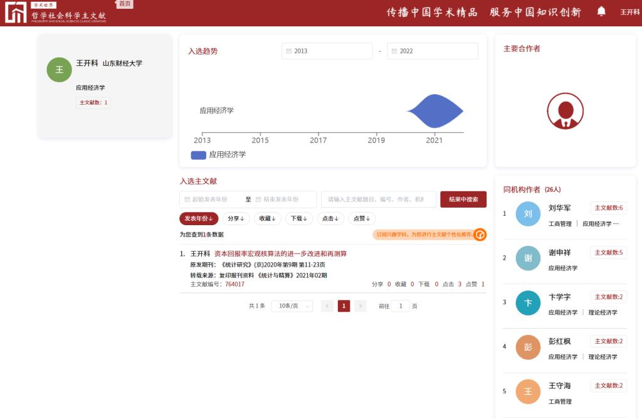The image size is (642, 419).
Task: Toggle sort by 点赞 count
Action: pos(362,218)
